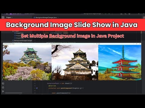Click the @Override annotation in the editor
The image size is (145, 108).
point(52,86)
